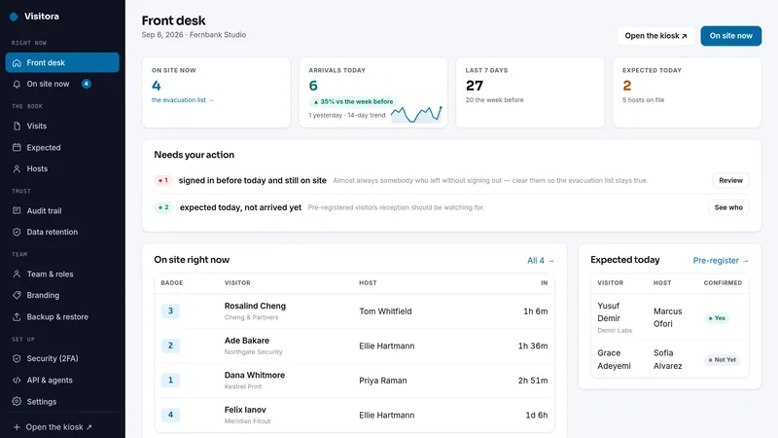
Task: Open Data retention settings
Action: pos(62,232)
